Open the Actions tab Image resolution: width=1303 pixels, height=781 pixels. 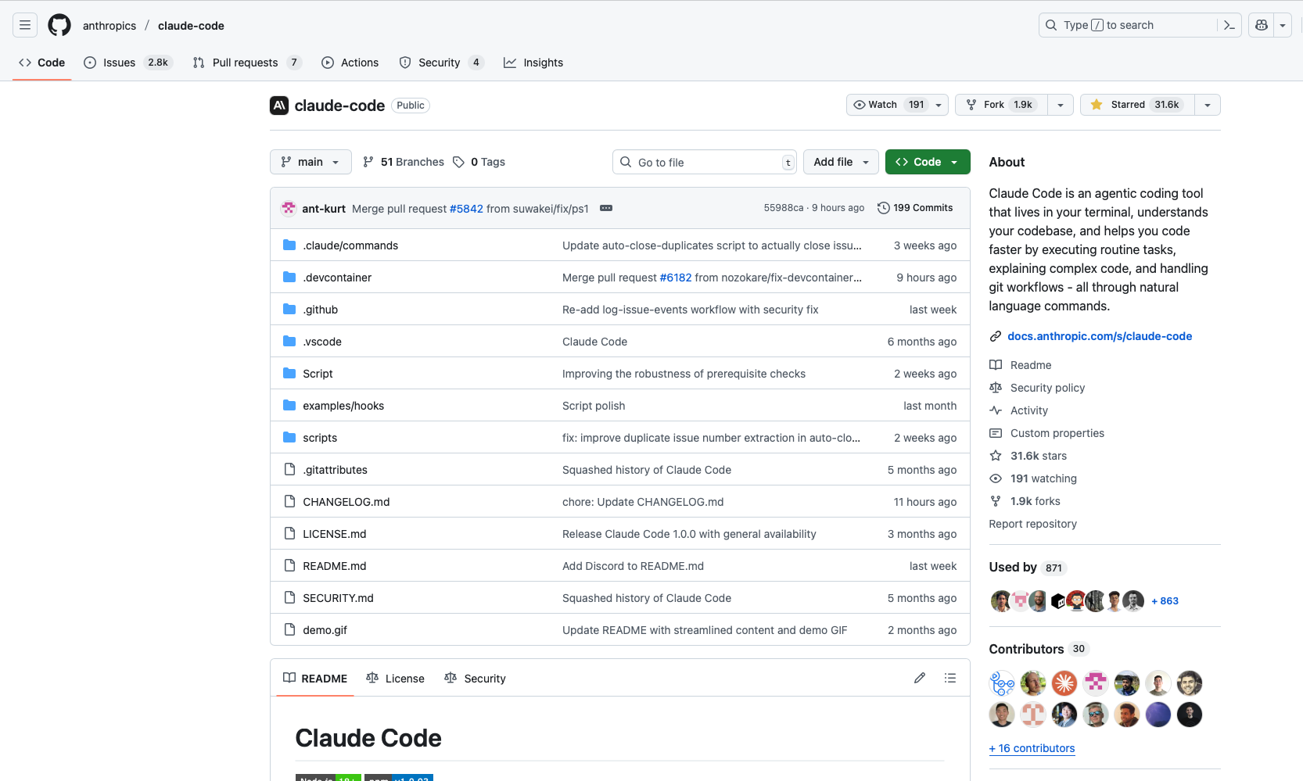[x=350, y=63]
